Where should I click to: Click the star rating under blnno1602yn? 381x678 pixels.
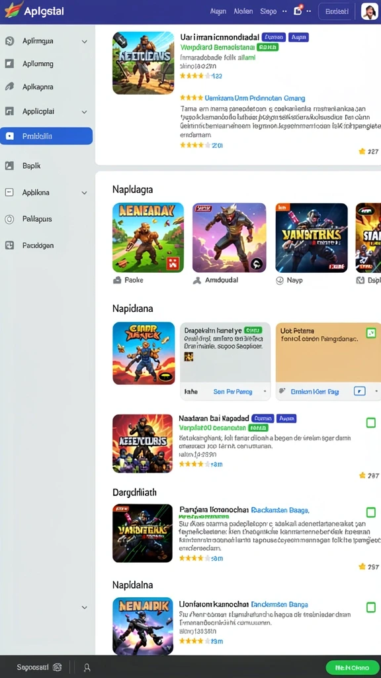point(195,75)
